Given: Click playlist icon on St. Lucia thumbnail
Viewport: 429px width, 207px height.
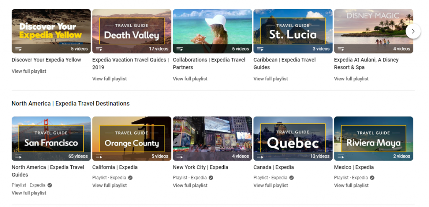Looking at the screenshot, I should coord(260,49).
